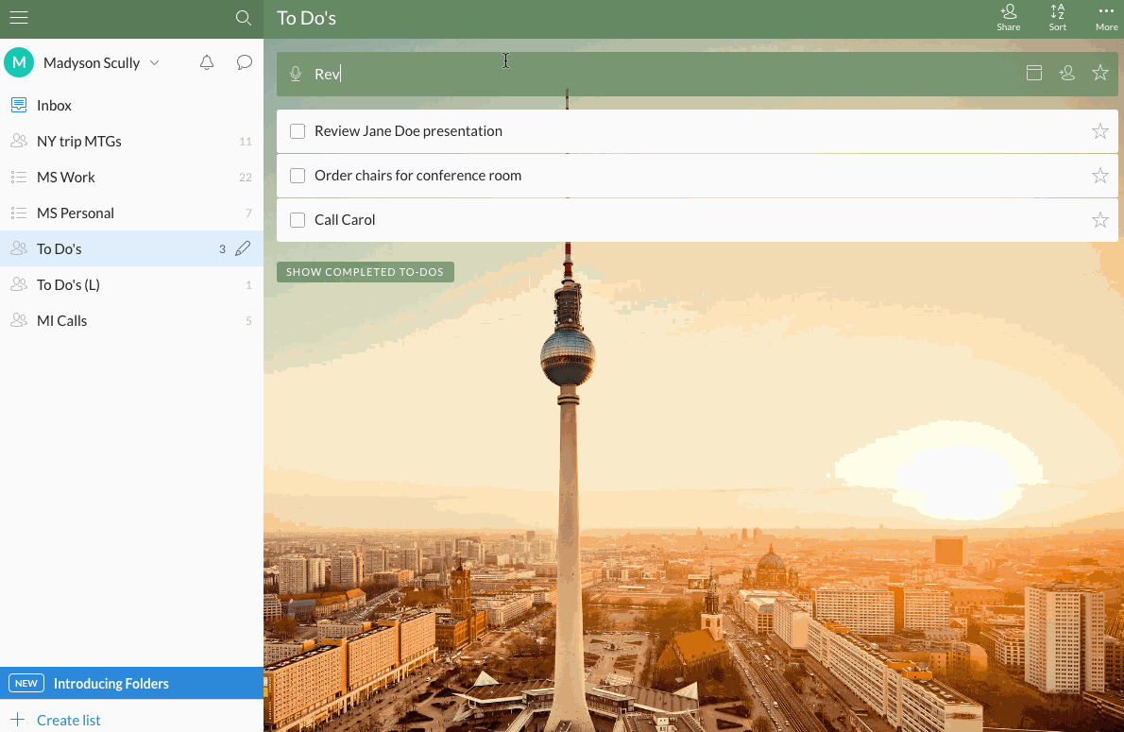Open the Call Carol task text
This screenshot has width=1124, height=732.
click(345, 220)
